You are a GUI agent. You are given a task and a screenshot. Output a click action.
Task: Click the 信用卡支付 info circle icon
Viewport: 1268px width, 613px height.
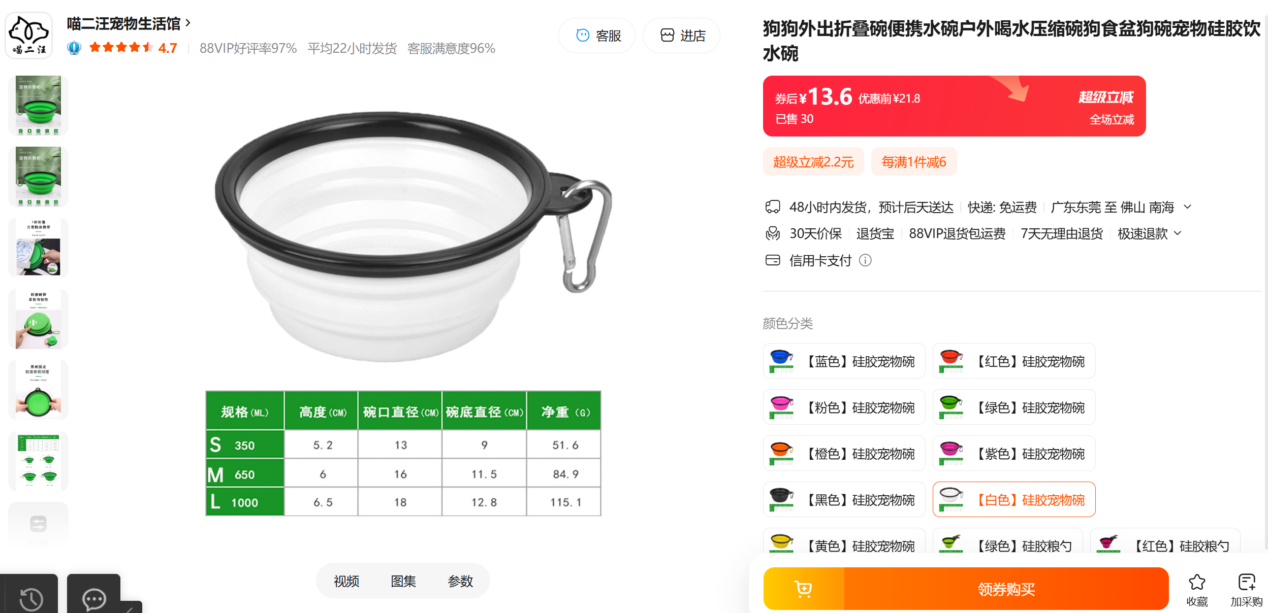(865, 260)
